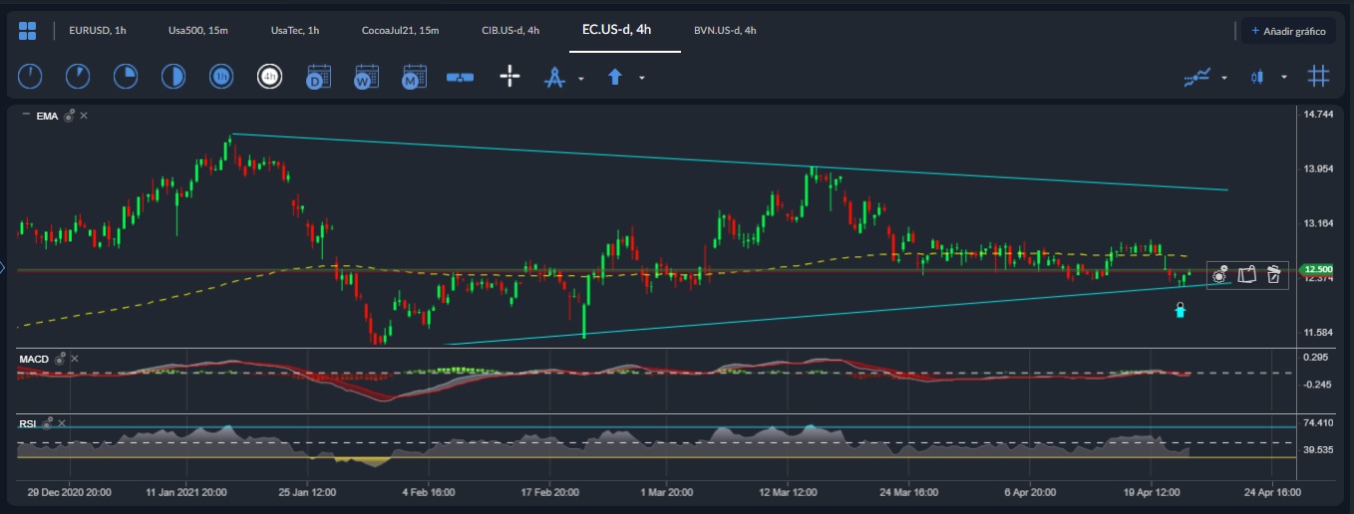Remove the MACD indicator panel
1354x514 pixels.
75,358
